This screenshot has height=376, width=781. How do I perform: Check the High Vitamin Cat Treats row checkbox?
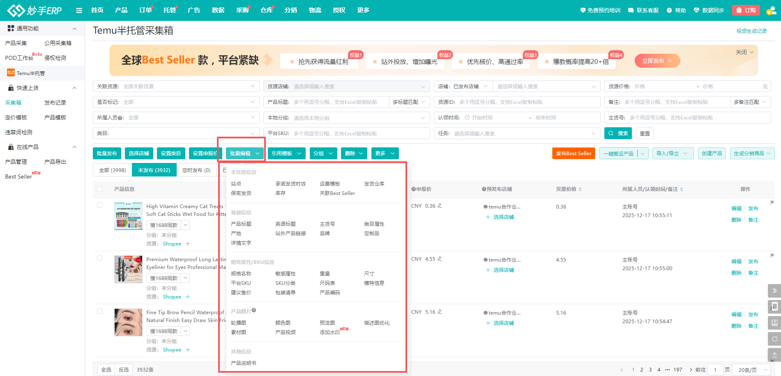[99, 204]
